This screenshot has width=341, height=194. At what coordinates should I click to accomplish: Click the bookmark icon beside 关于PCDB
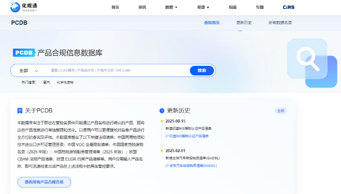[x=20, y=111]
